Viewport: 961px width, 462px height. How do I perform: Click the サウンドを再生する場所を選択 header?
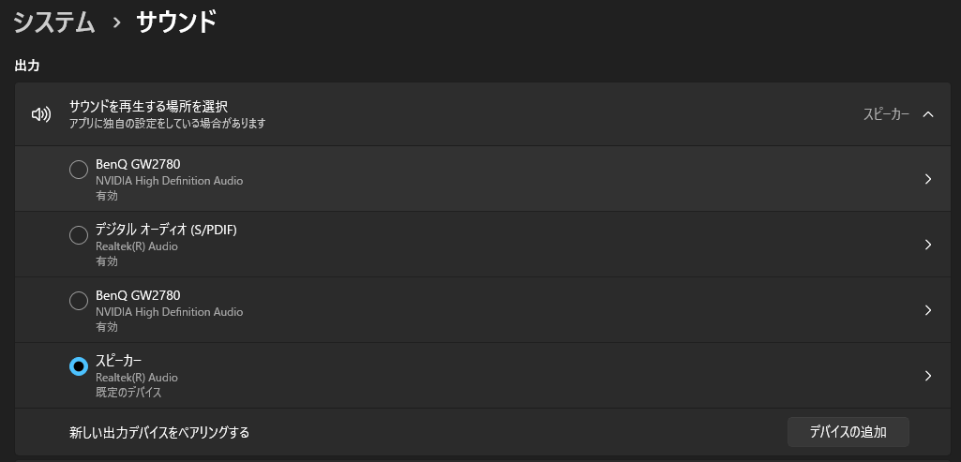pos(148,107)
